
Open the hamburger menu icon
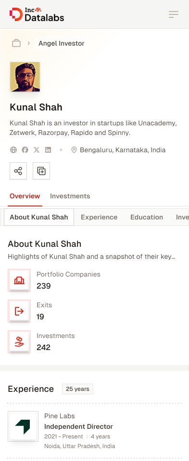pyautogui.click(x=174, y=14)
